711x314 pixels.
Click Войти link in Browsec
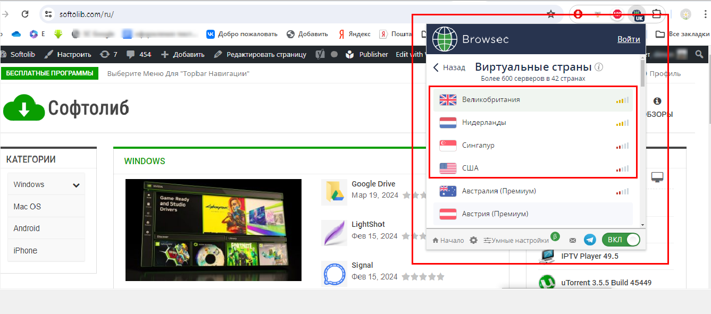pyautogui.click(x=629, y=39)
